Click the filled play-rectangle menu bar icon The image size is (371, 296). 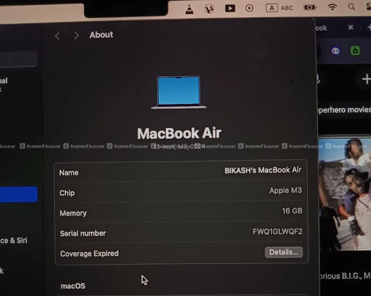tap(230, 8)
